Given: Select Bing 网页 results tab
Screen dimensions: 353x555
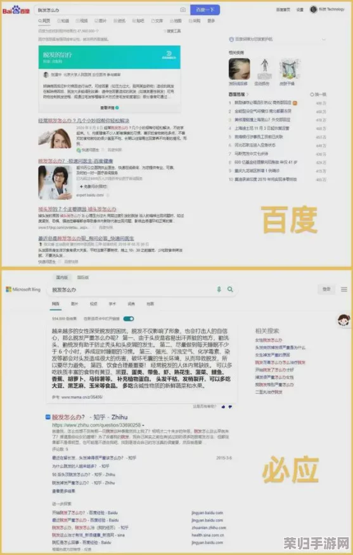Looking at the screenshot, I should click(56, 304).
